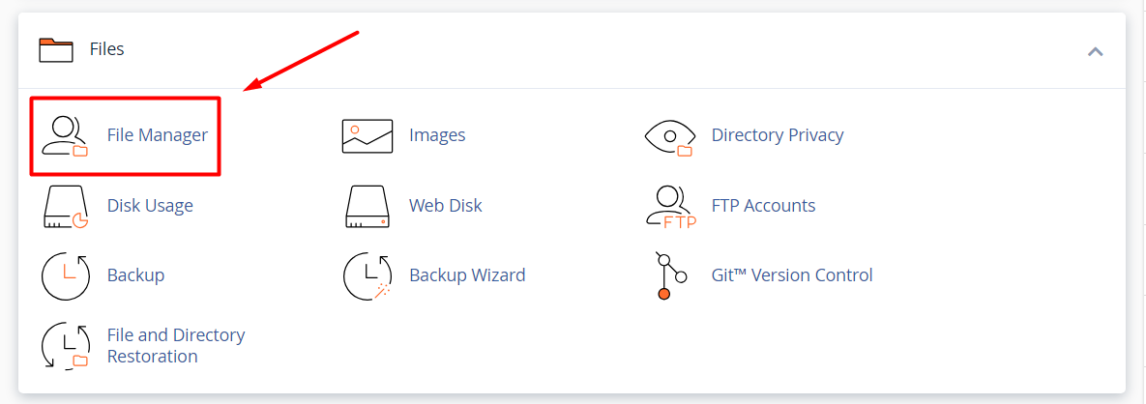
Task: Open the Images icon
Action: [x=367, y=136]
